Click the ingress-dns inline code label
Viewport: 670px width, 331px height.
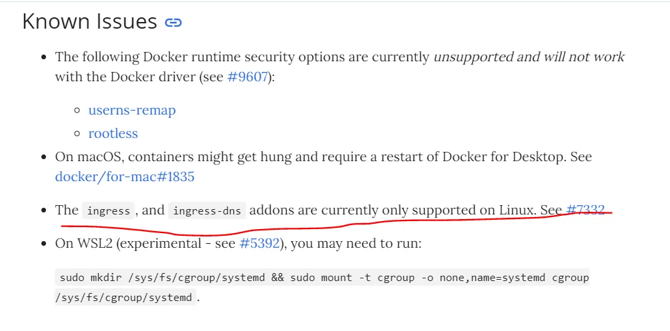pyautogui.click(x=207, y=210)
